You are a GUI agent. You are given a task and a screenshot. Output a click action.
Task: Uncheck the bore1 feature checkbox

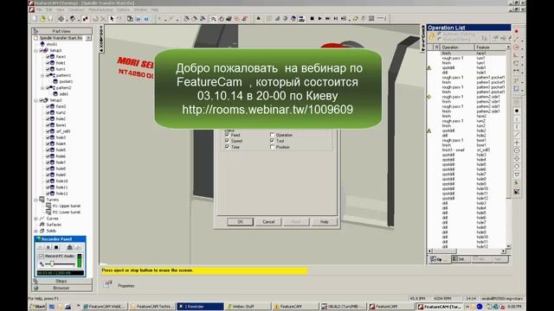48,124
